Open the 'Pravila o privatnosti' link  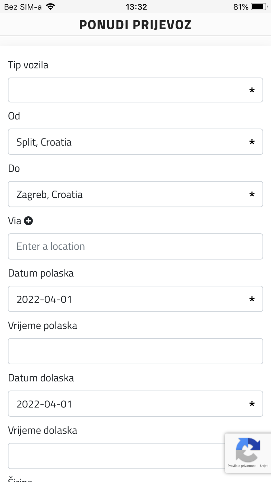click(x=242, y=466)
